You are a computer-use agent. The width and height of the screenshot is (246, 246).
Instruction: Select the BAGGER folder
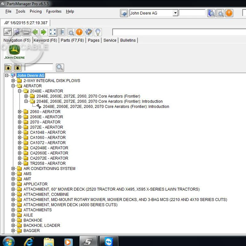coord(32,231)
